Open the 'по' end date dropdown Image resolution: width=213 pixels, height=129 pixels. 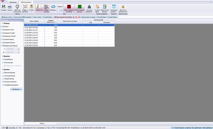[x=19, y=52]
